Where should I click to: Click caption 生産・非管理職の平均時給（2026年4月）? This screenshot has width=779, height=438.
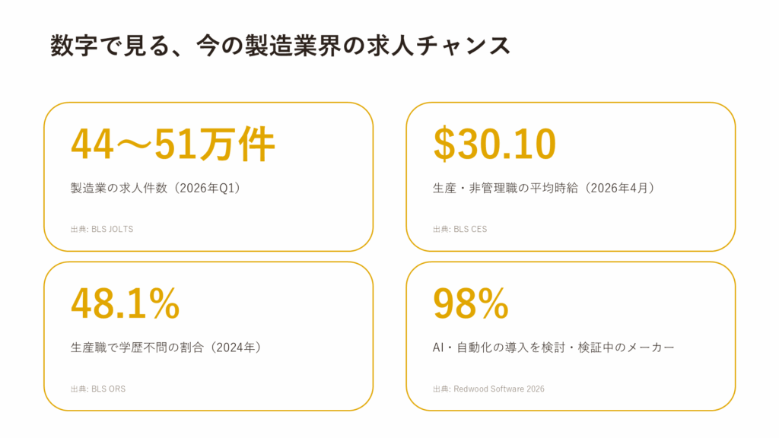[545, 189]
